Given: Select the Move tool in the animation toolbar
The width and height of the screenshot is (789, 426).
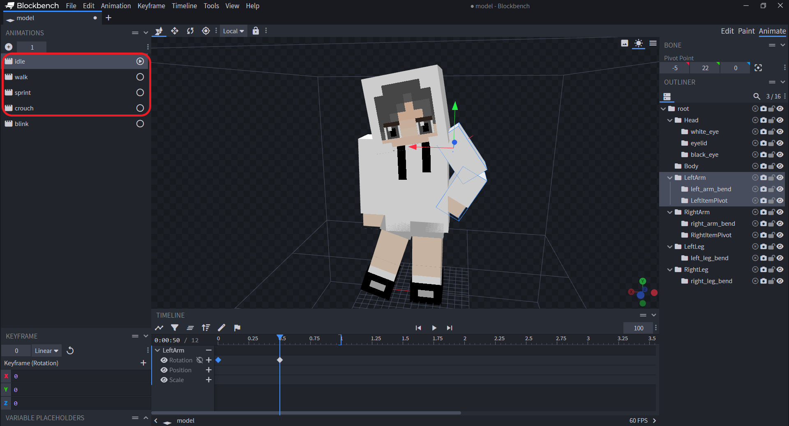Looking at the screenshot, I should point(175,31).
